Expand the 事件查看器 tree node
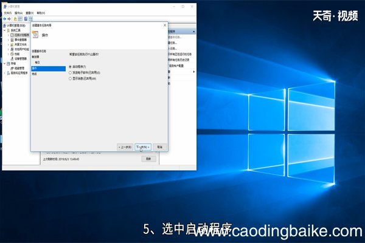 (9, 39)
